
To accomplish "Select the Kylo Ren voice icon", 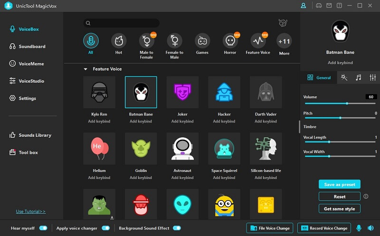I will pyautogui.click(x=99, y=93).
